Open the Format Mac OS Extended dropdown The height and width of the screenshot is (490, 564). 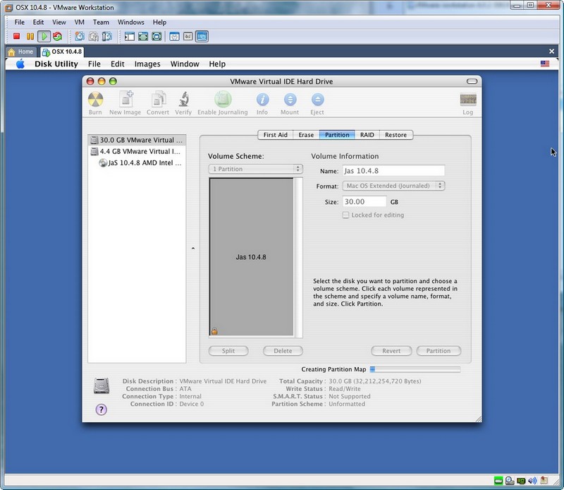click(394, 186)
